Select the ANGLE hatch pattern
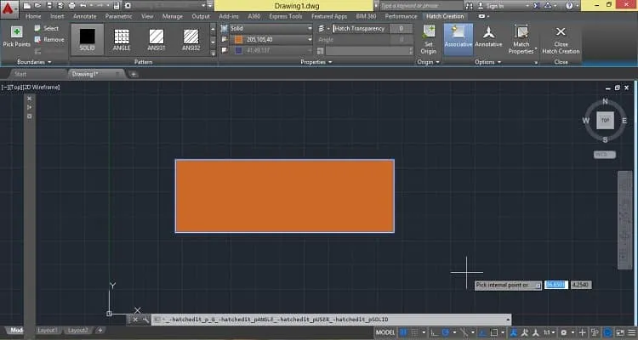638x340 pixels. 122,40
